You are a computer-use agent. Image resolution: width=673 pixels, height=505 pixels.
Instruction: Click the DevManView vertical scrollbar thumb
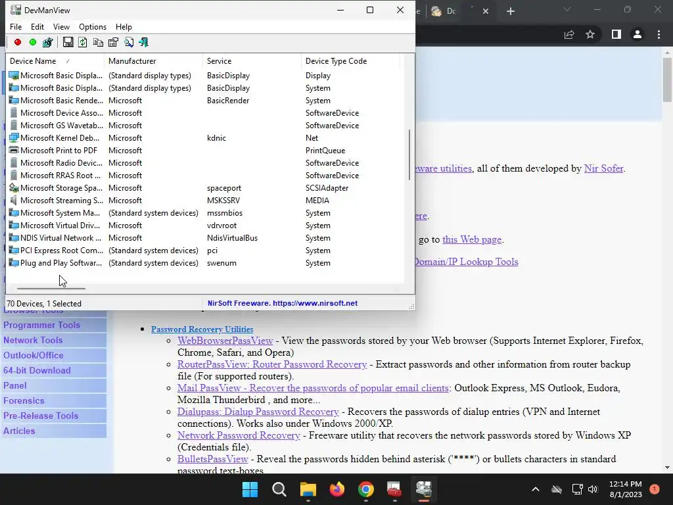tap(409, 155)
